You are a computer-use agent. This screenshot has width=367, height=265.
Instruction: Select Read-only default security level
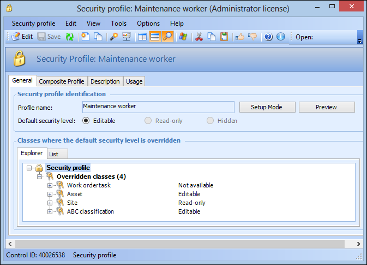pyautogui.click(x=148, y=121)
